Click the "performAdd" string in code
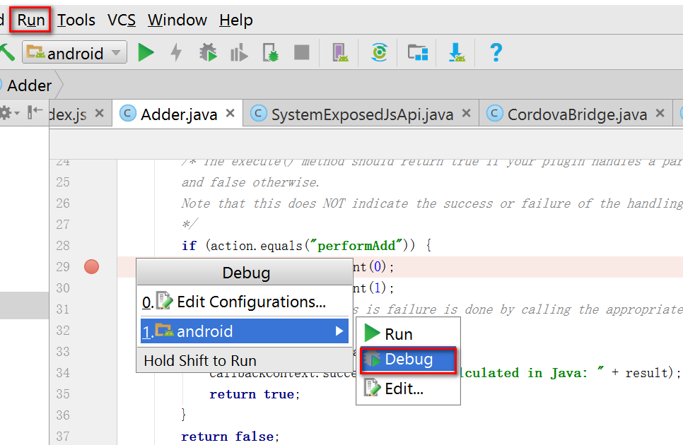Image resolution: width=683 pixels, height=445 pixels. (x=356, y=245)
